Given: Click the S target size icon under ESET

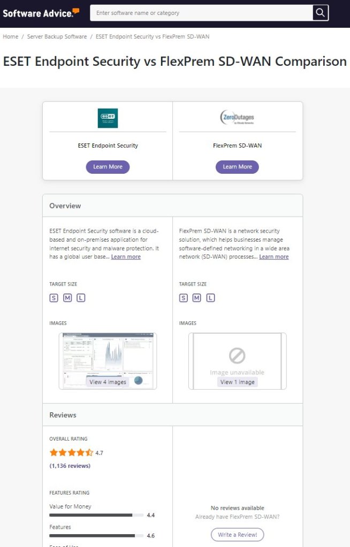Looking at the screenshot, I should (54, 298).
